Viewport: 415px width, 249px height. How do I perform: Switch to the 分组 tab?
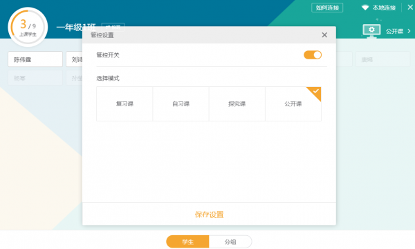pyautogui.click(x=230, y=241)
